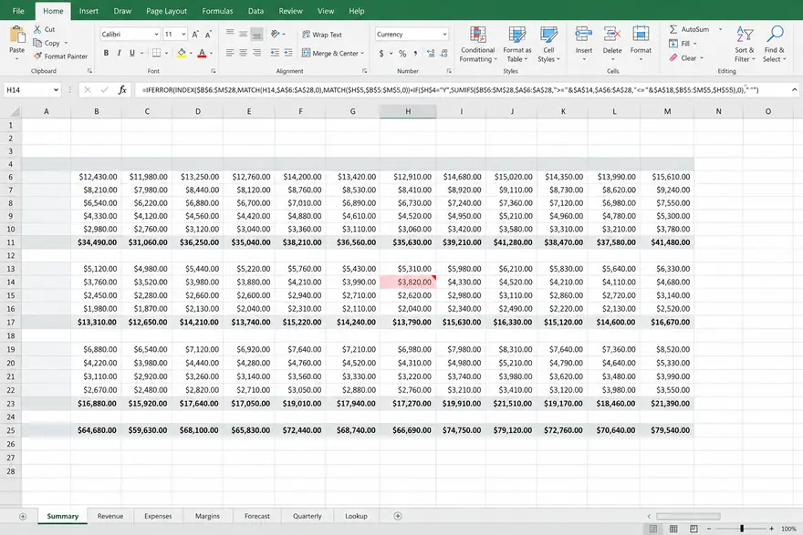The width and height of the screenshot is (803, 535).
Task: Switch to the Formulas ribbon tab
Action: pyautogui.click(x=217, y=11)
